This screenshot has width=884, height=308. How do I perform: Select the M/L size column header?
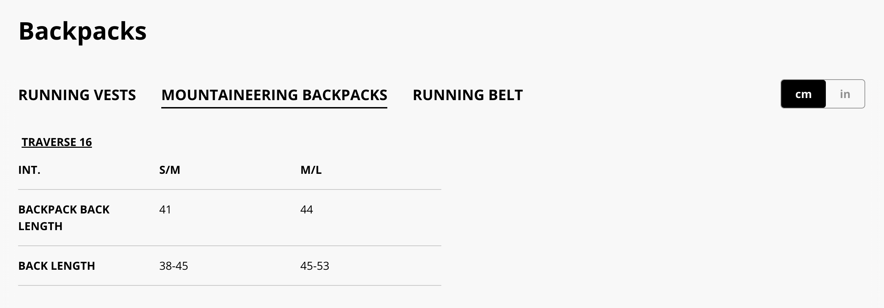coord(311,170)
